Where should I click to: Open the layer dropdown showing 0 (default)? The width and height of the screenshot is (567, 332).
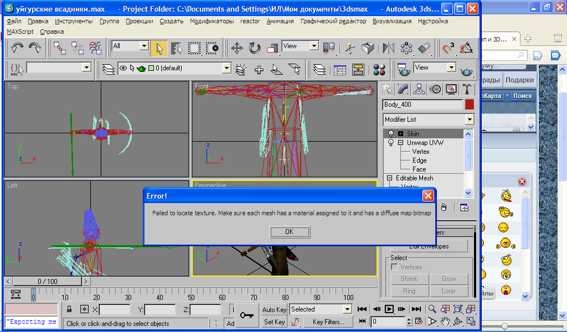click(226, 68)
